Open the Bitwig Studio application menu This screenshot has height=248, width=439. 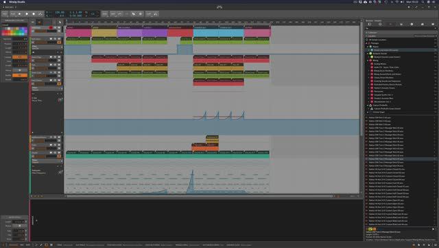tap(17, 2)
